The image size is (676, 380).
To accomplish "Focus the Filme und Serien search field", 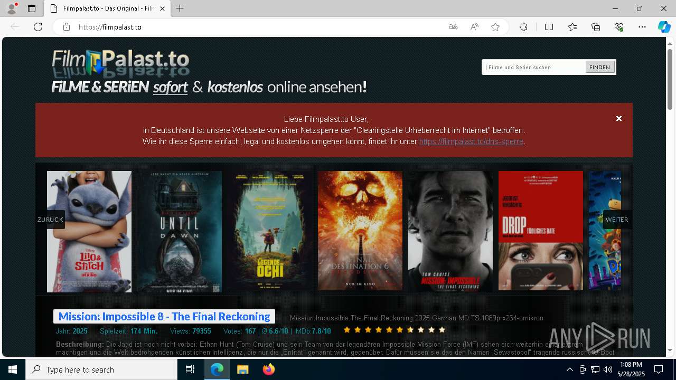I will point(534,67).
